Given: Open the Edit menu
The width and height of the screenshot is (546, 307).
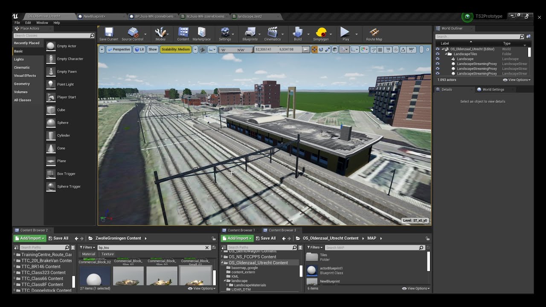Looking at the screenshot, I should click(x=28, y=23).
